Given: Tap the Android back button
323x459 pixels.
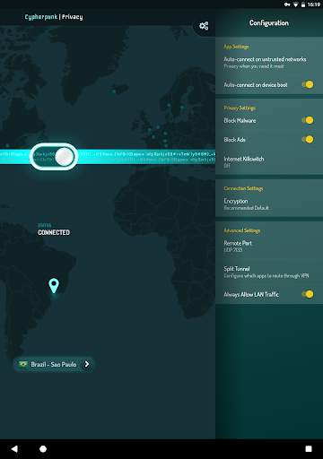Looking at the screenshot, I should point(14,449).
